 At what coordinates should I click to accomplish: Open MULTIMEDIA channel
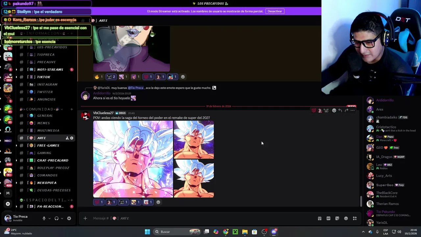pos(47,131)
